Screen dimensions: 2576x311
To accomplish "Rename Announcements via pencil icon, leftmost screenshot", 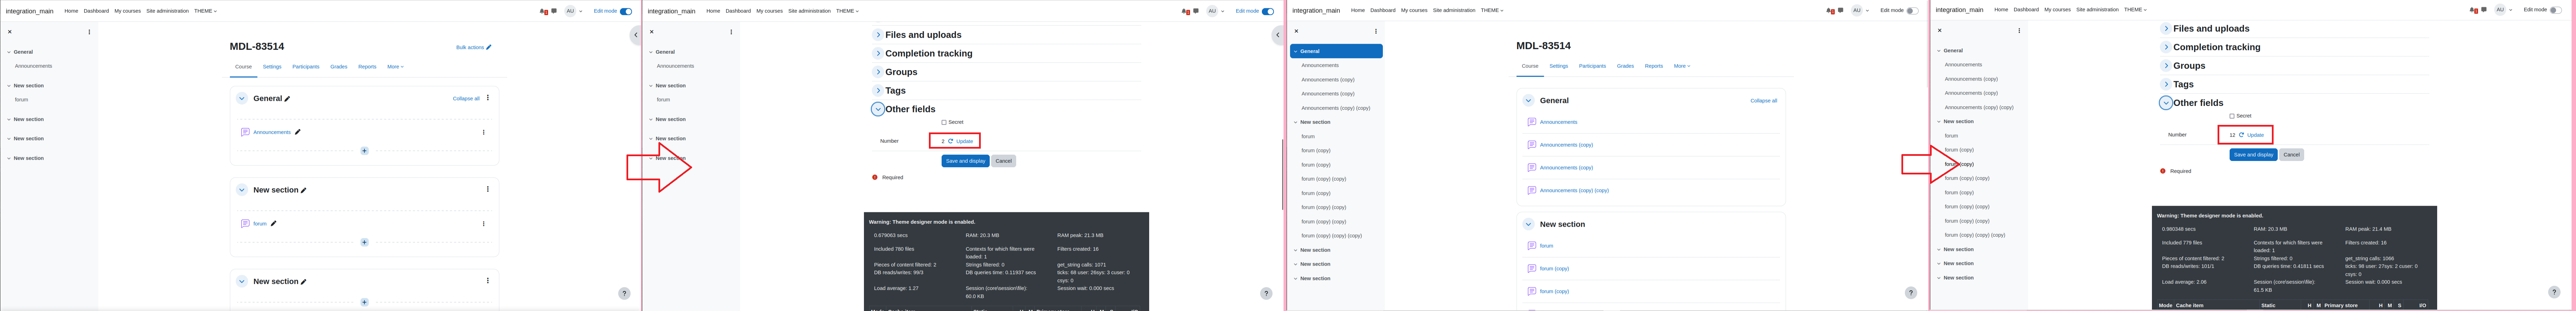I will click(298, 132).
